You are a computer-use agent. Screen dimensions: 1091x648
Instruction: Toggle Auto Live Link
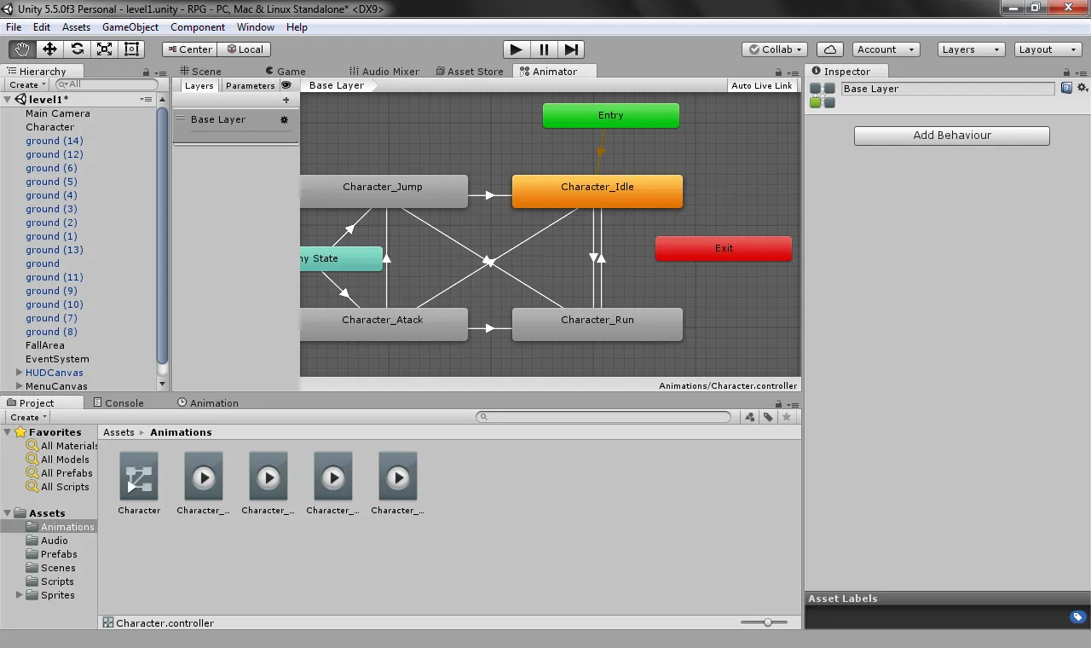761,85
